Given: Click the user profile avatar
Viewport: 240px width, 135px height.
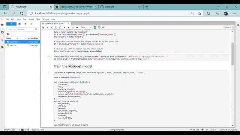Looking at the screenshot, I should [226, 13].
